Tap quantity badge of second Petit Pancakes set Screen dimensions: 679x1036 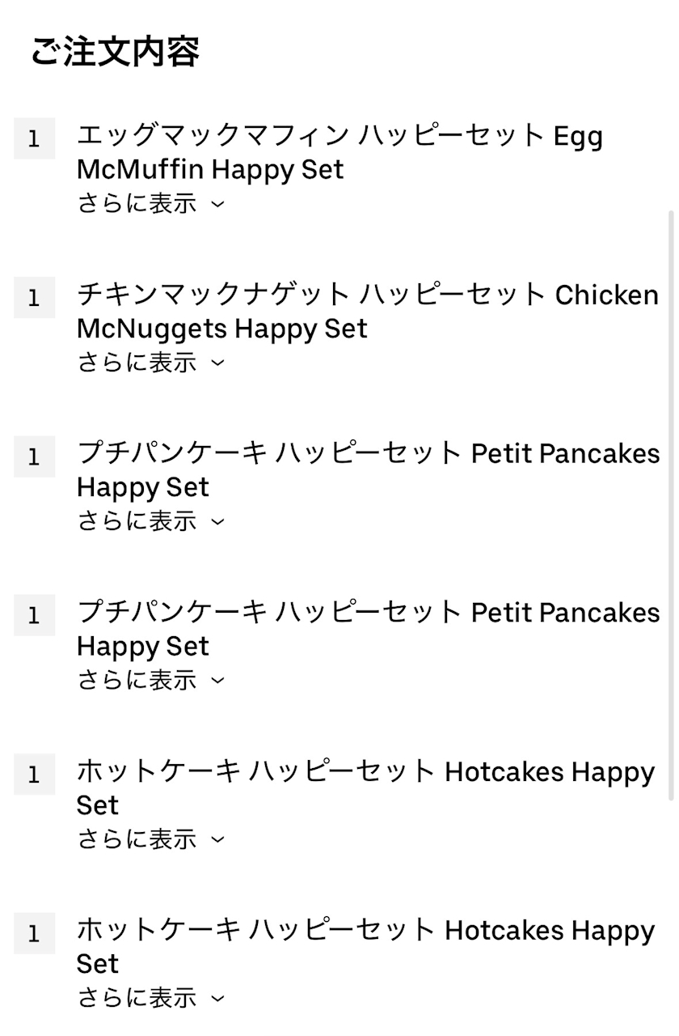click(34, 615)
